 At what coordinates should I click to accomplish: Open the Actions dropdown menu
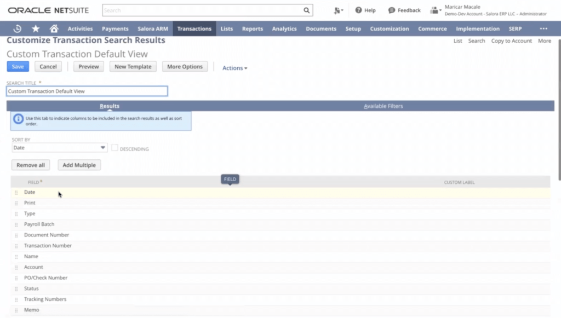pos(234,68)
